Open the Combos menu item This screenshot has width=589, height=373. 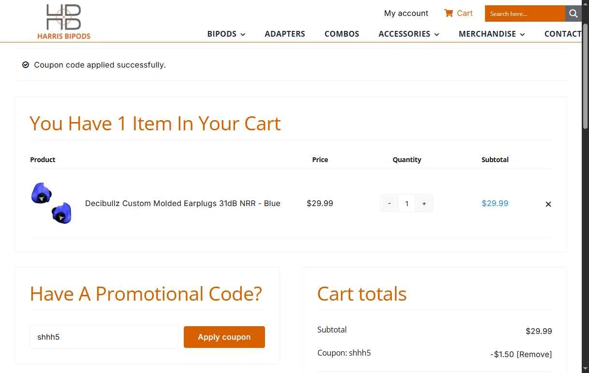[x=341, y=34]
